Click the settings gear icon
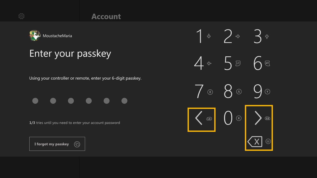 pyautogui.click(x=21, y=16)
